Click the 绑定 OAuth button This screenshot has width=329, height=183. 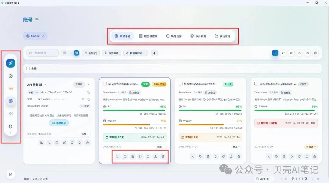85,106
